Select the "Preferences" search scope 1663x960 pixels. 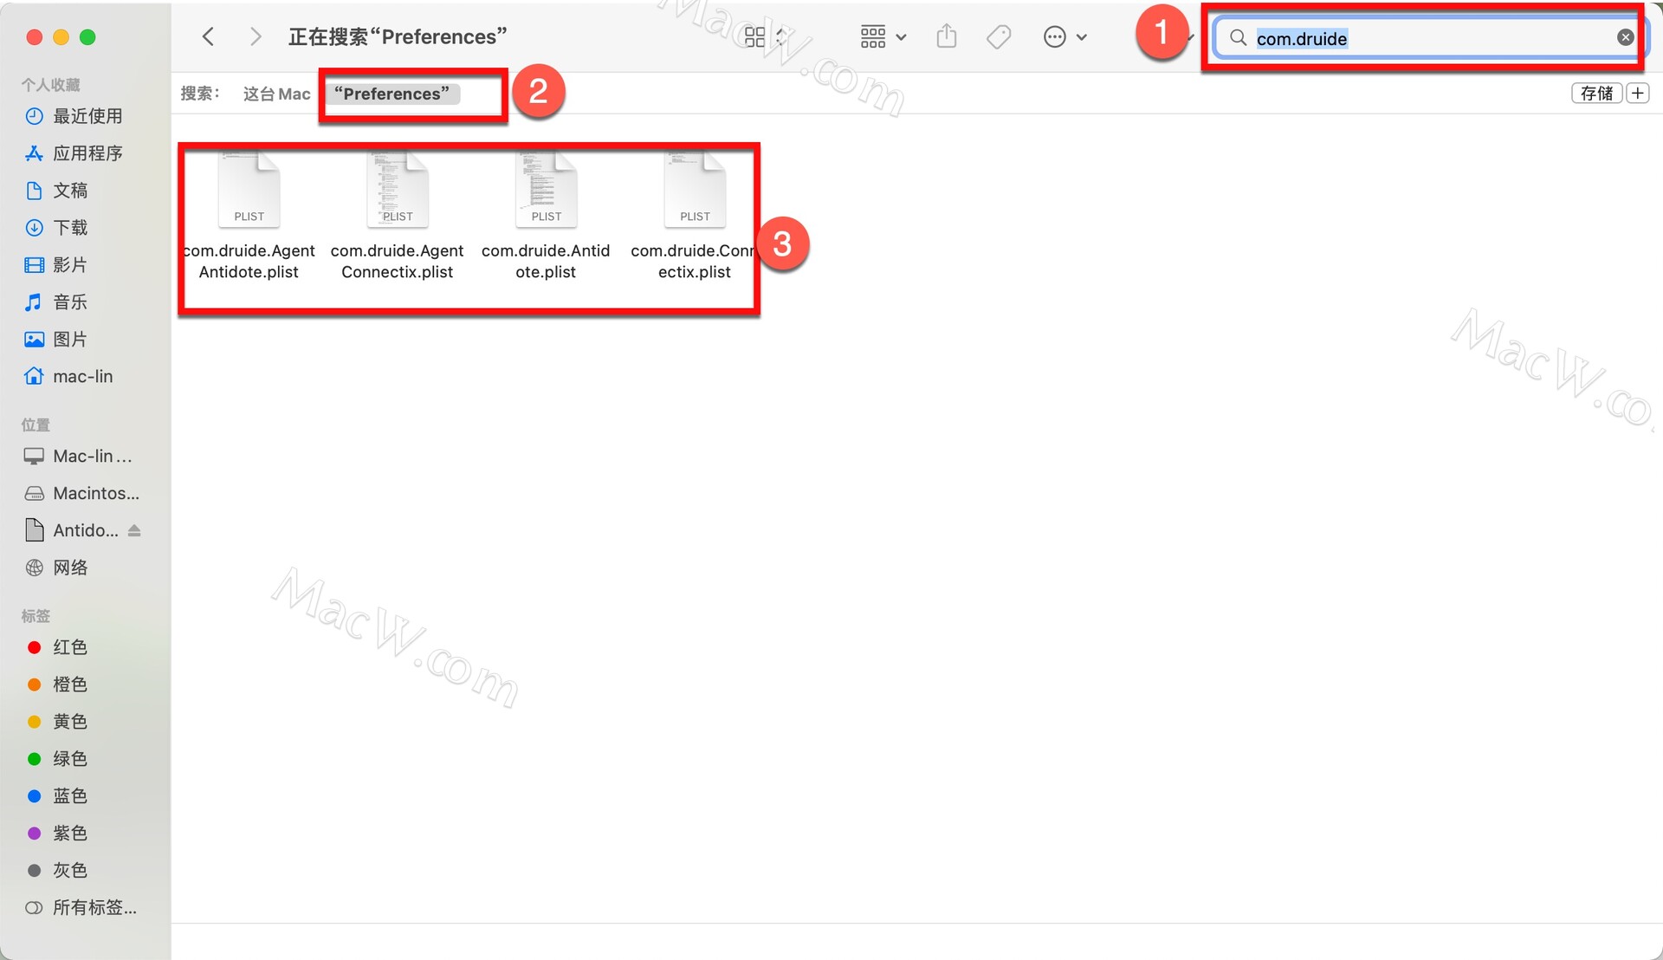tap(392, 94)
